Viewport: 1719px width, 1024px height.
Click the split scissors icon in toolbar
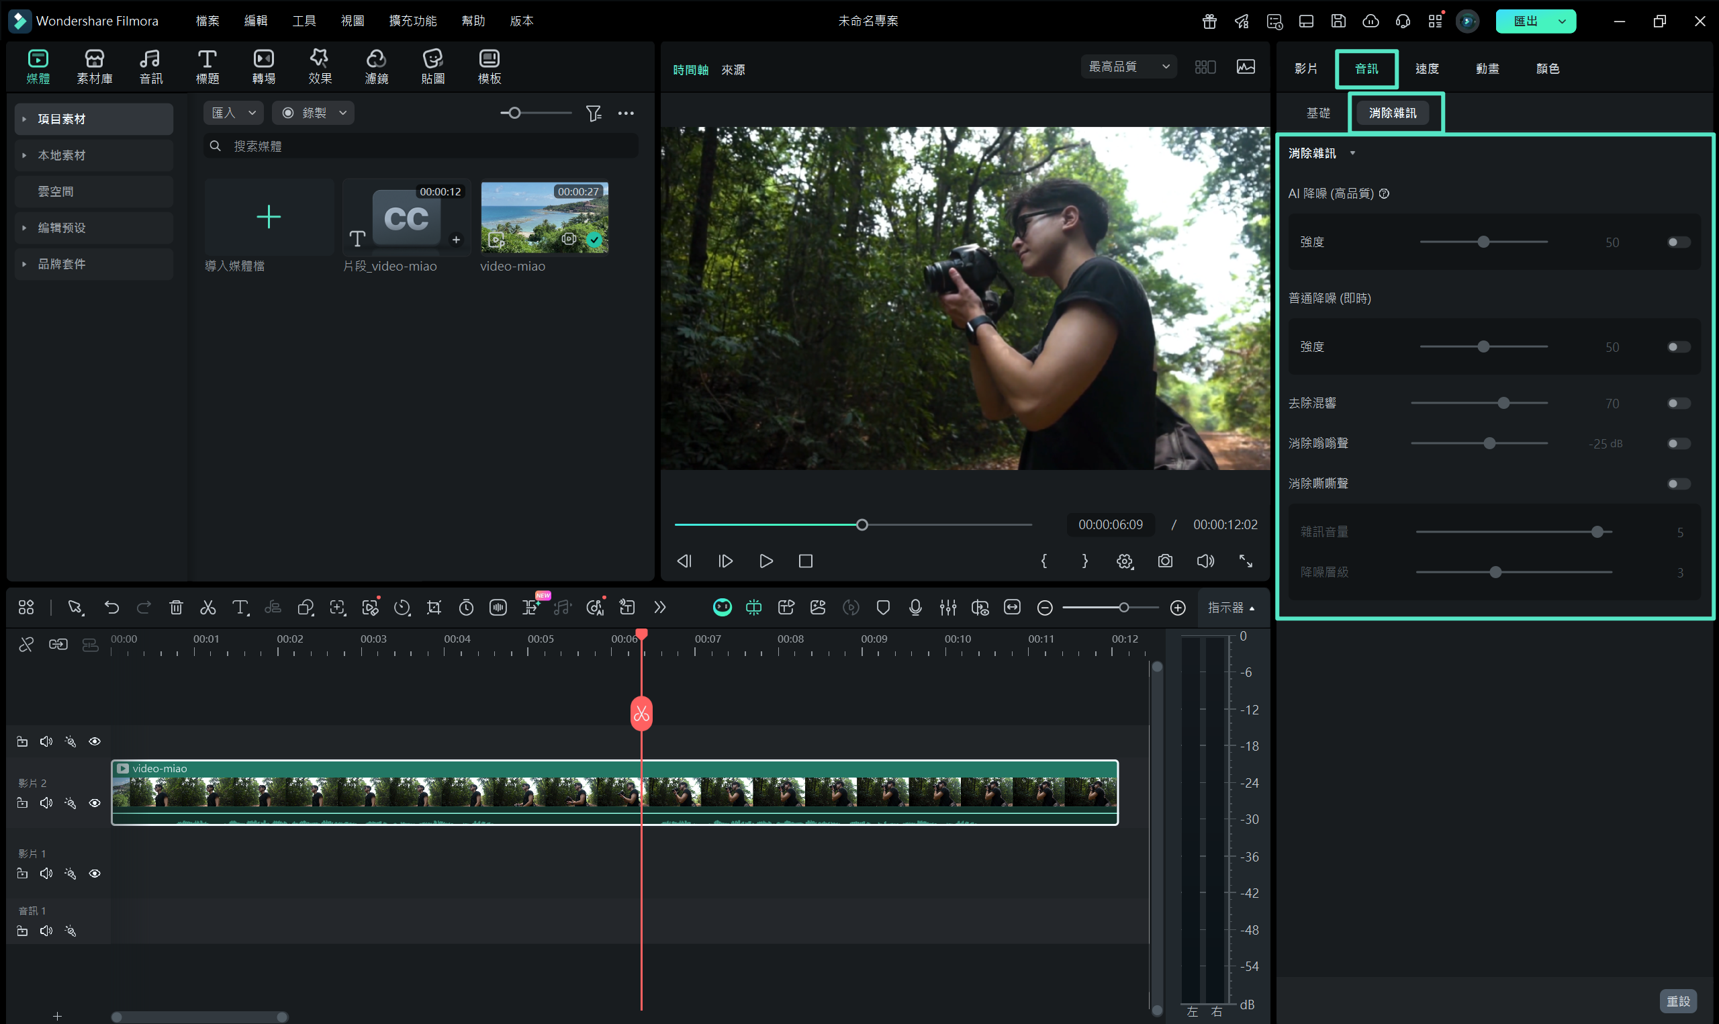point(207,607)
